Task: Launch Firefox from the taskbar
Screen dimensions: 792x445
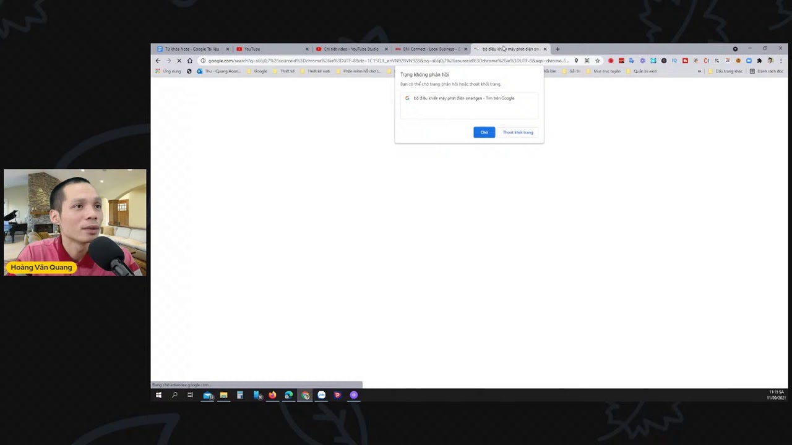Action: (x=272, y=395)
